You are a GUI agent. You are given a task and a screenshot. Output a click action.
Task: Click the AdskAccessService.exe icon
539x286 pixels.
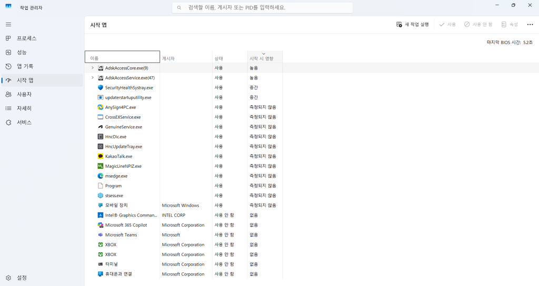coord(101,78)
